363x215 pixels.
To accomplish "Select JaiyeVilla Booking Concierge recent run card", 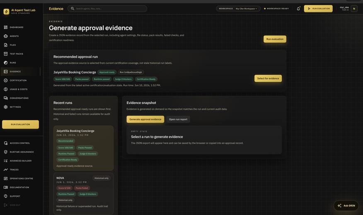I will pos(83,148).
